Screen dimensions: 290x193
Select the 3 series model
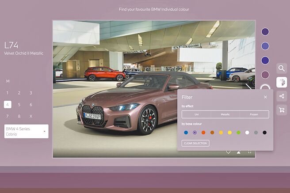point(31,93)
